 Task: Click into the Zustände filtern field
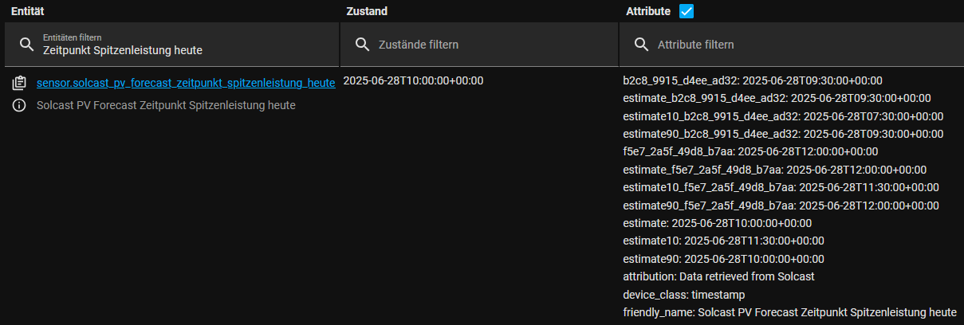(479, 45)
